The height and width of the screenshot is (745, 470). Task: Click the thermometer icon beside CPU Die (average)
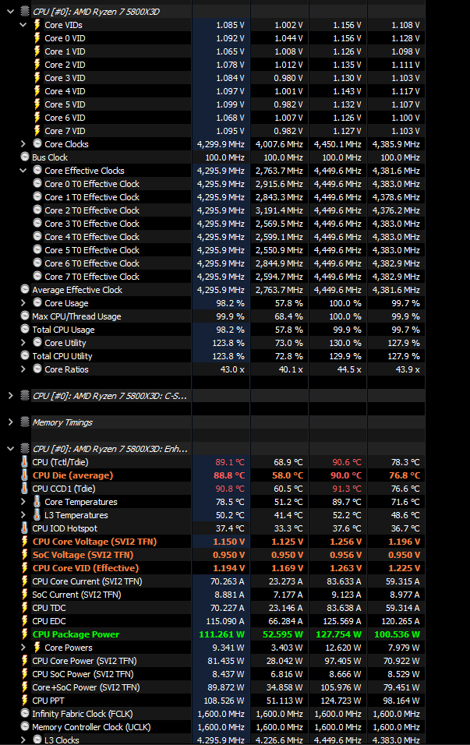coord(25,475)
